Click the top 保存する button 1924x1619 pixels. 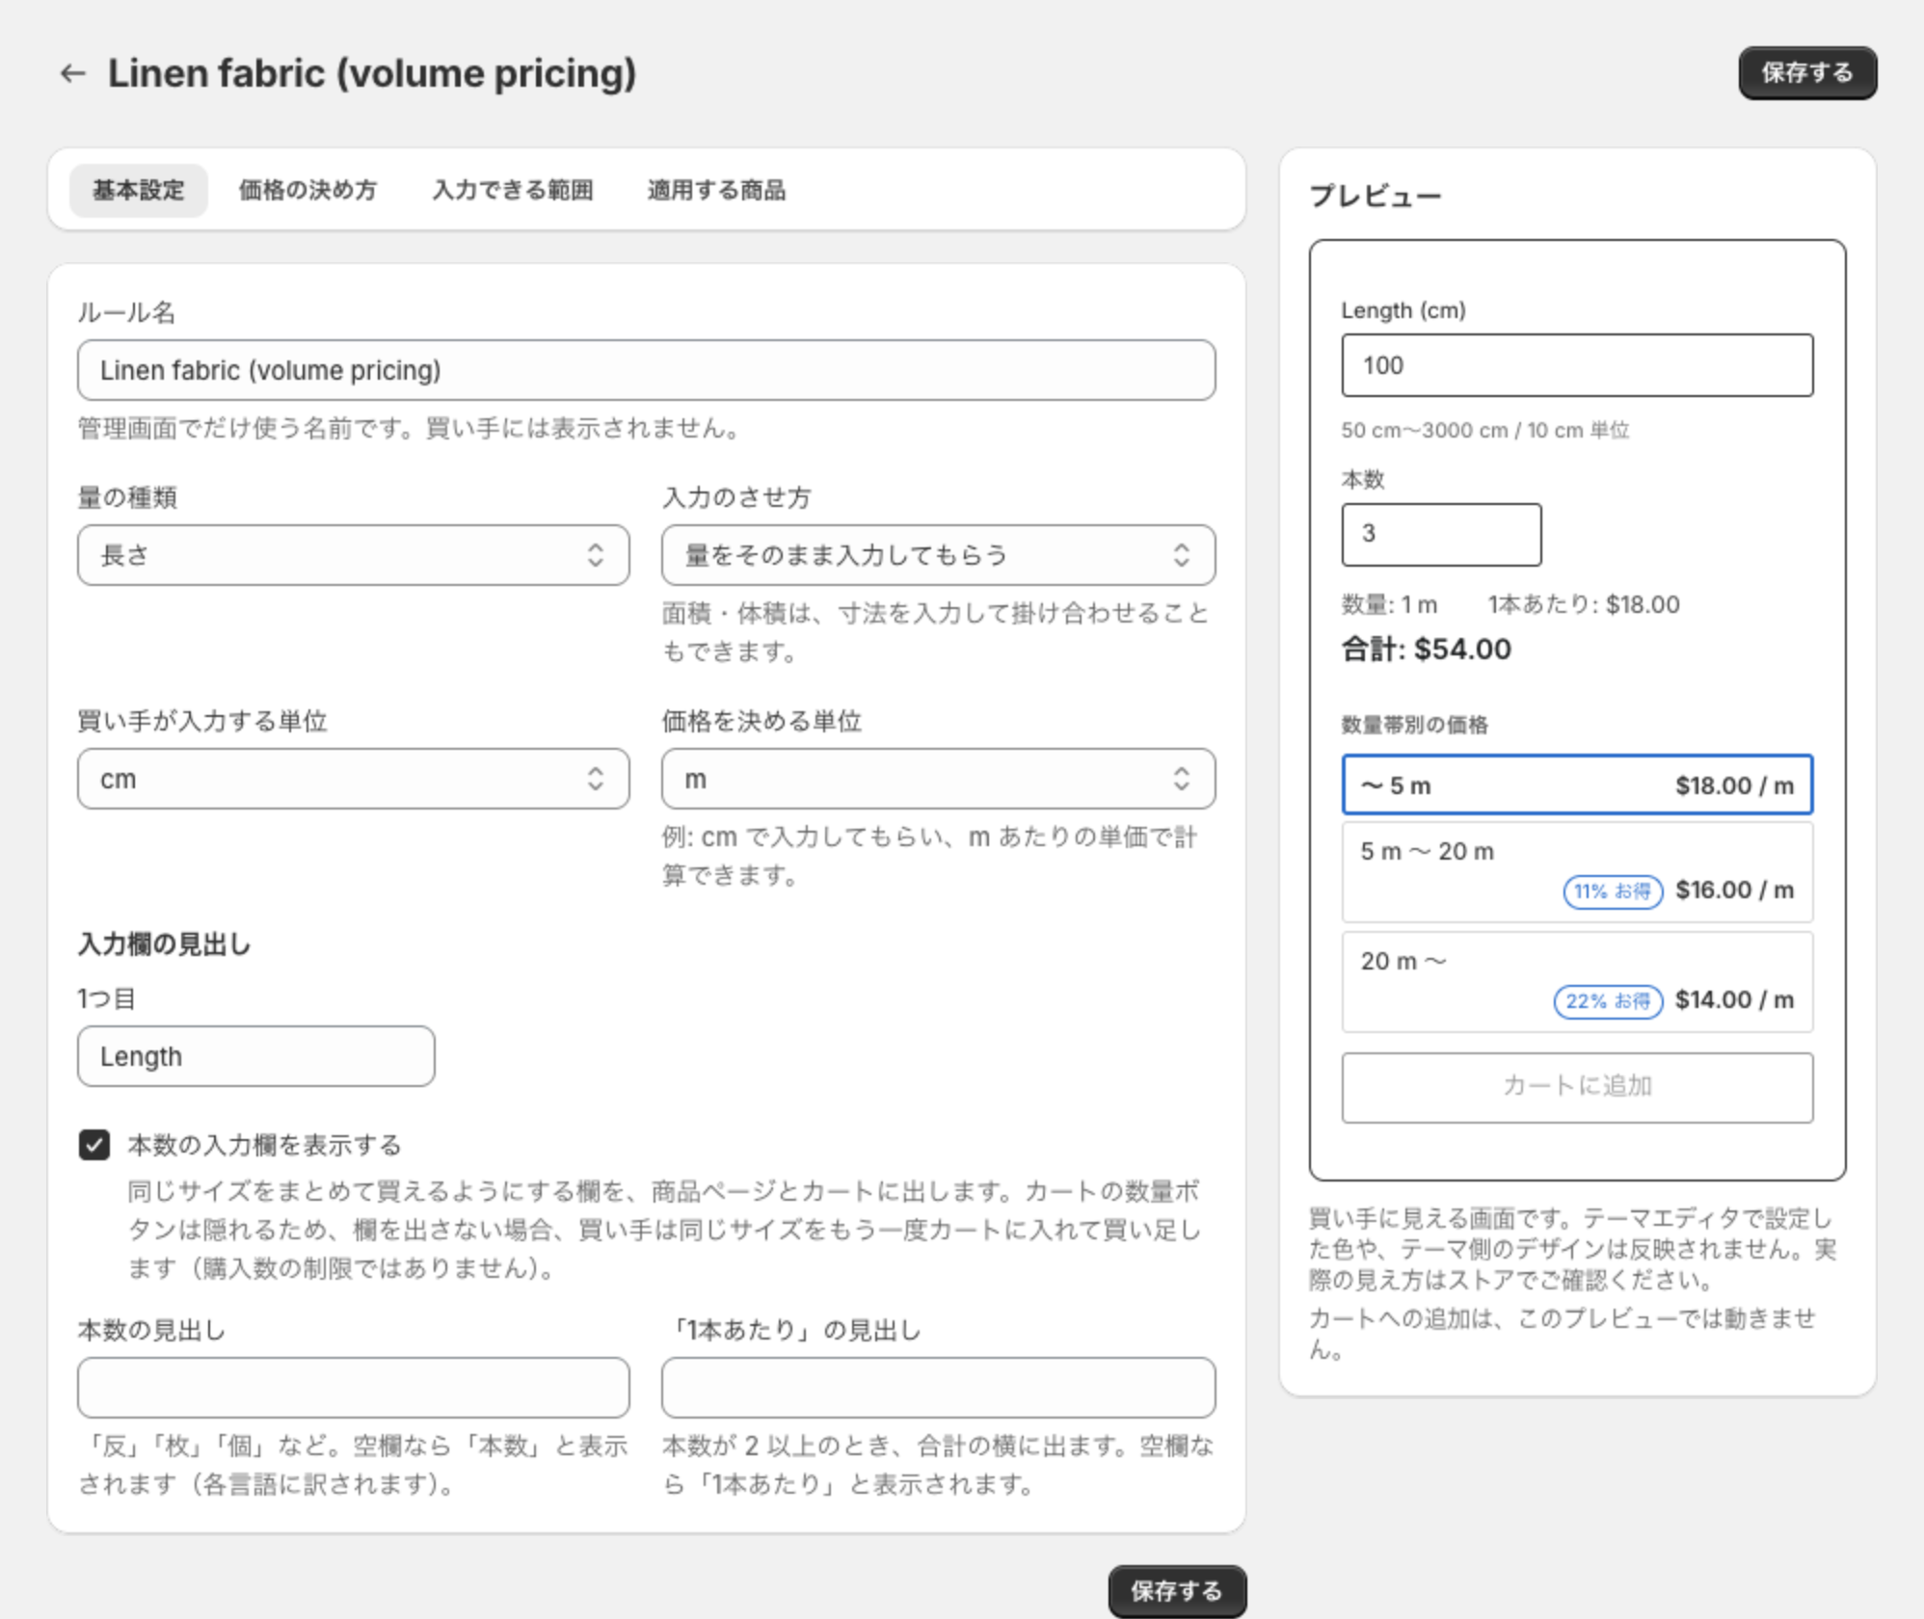(1807, 73)
